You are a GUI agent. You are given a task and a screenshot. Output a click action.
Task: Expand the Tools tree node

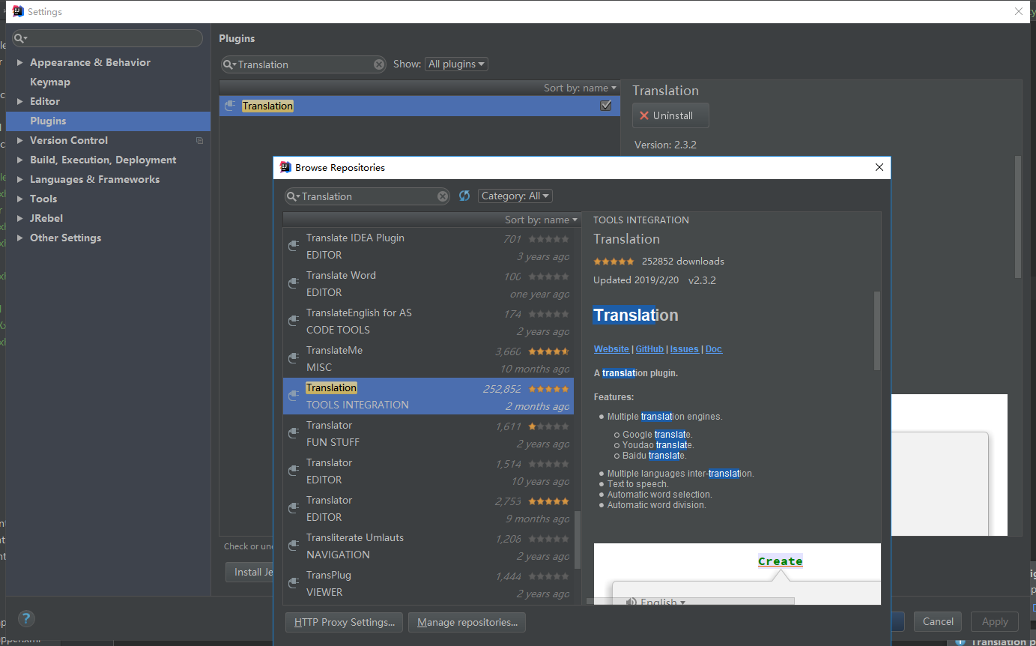click(x=20, y=199)
